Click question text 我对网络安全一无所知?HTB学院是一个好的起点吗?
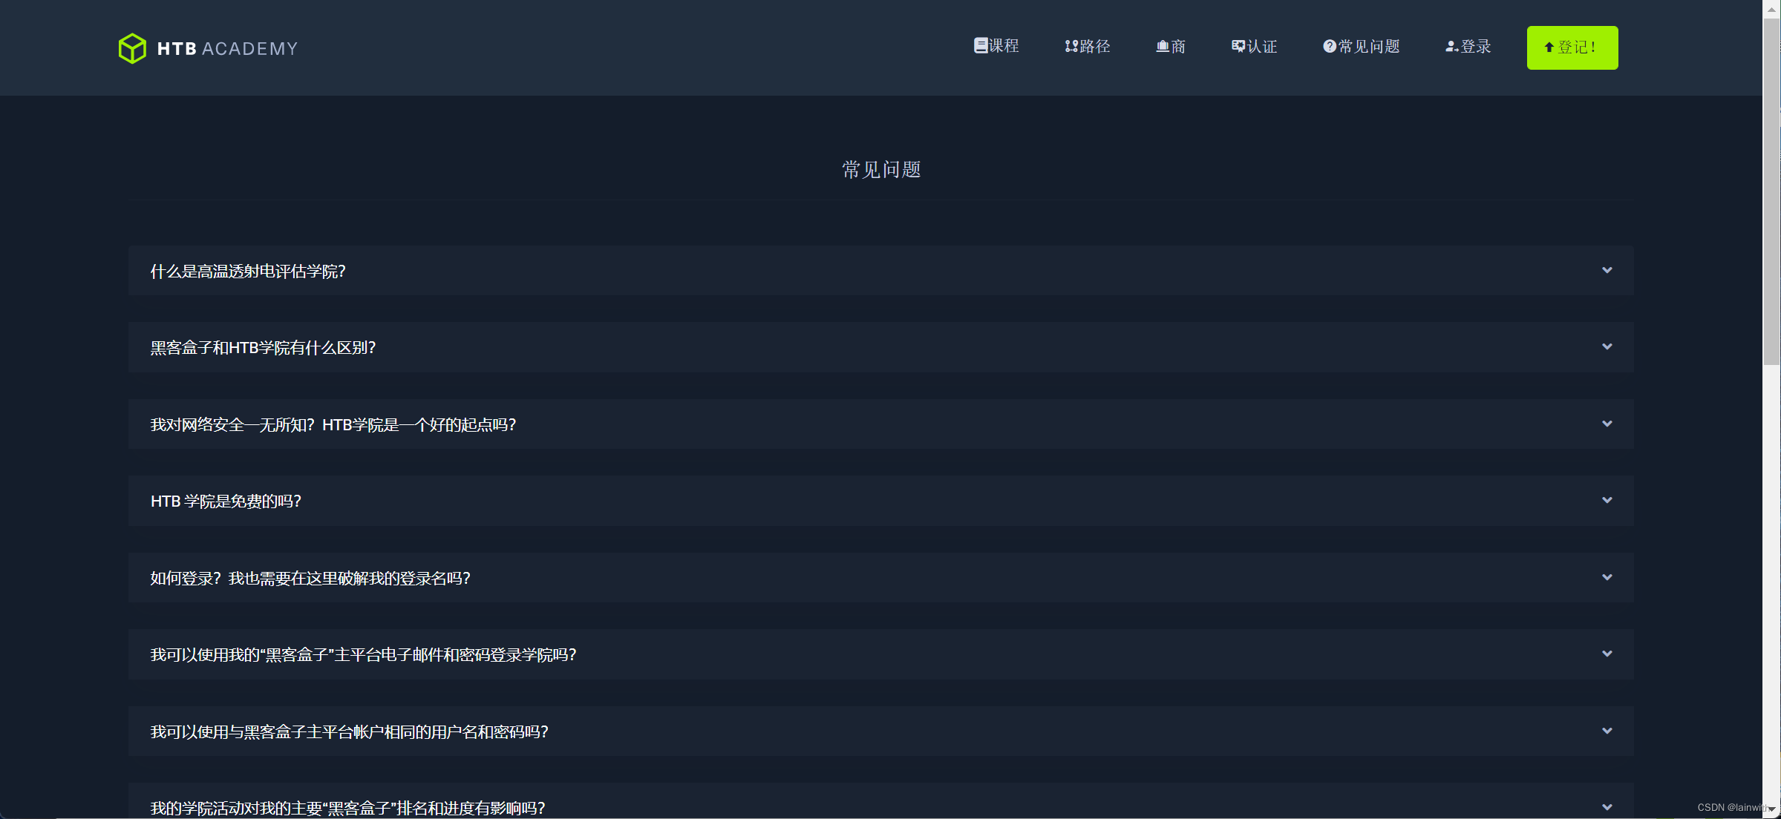The image size is (1781, 819). click(333, 425)
